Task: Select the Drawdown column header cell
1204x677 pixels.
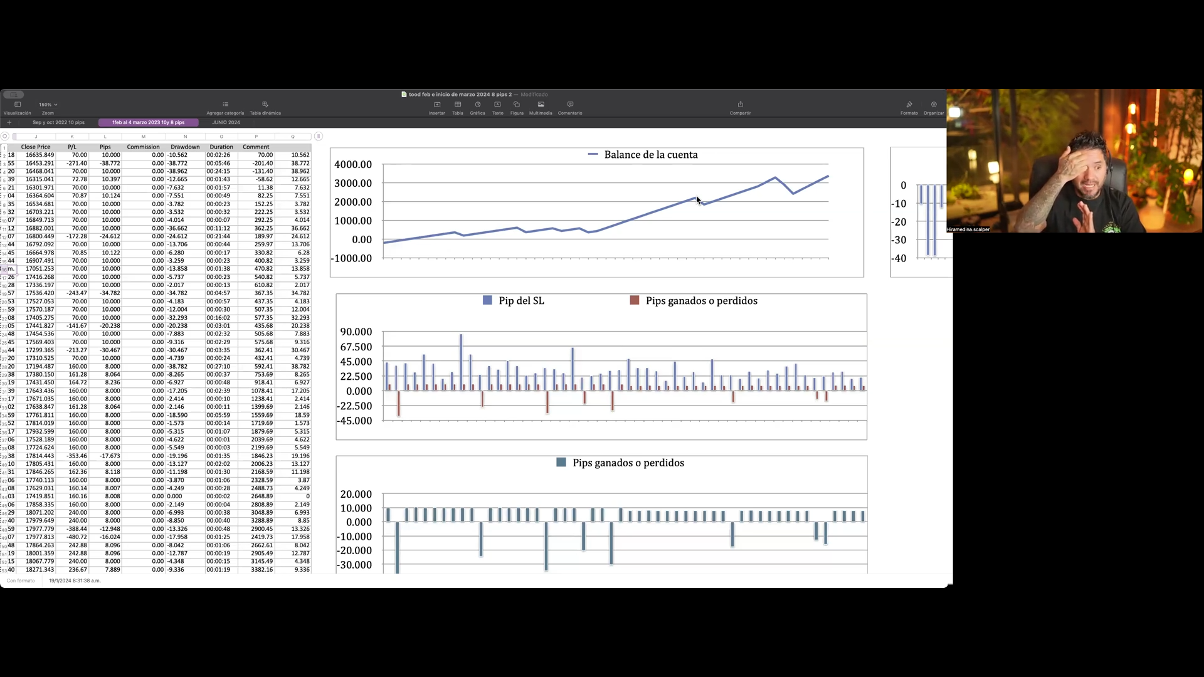Action: click(185, 147)
